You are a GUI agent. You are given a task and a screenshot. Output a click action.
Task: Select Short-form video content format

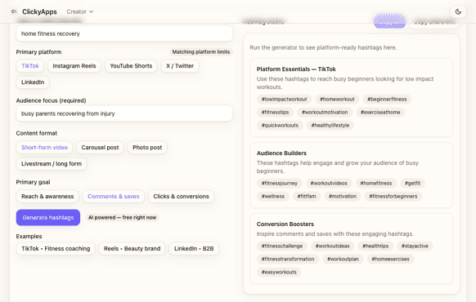point(44,147)
